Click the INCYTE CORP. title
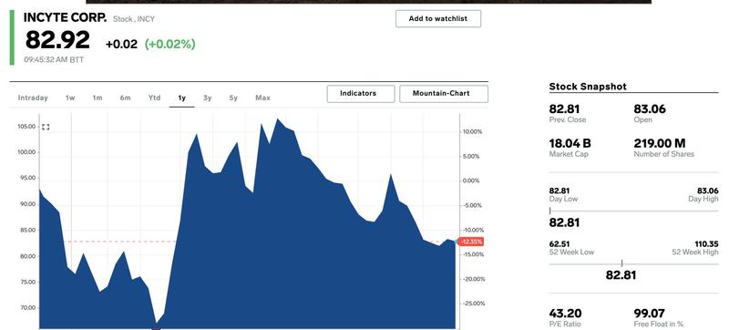Image resolution: width=729 pixels, height=330 pixels. tap(65, 18)
